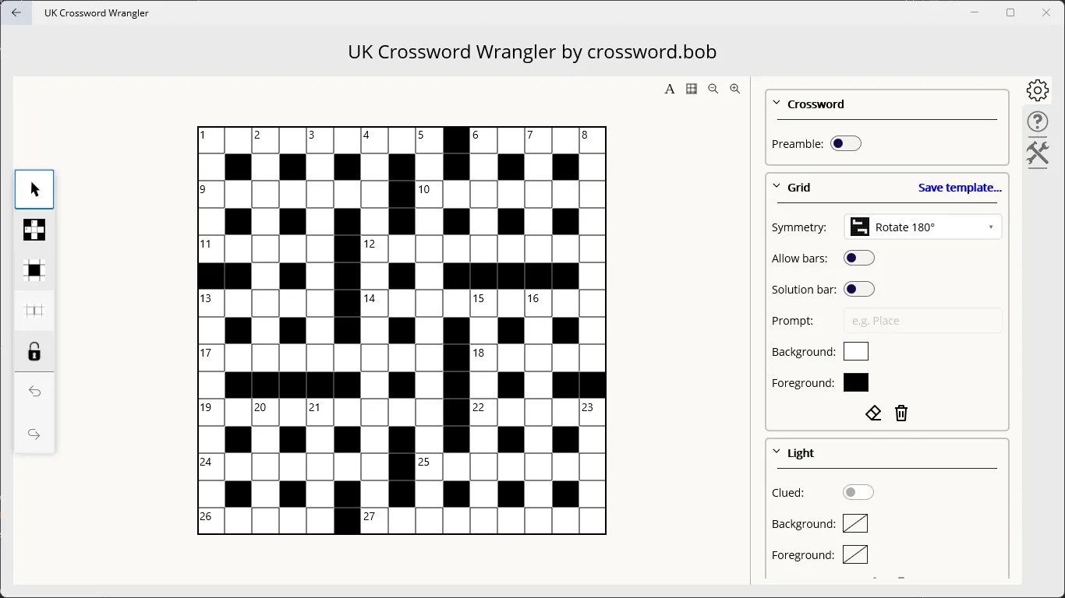This screenshot has width=1065, height=598.
Task: Erase grid contents with eraser icon
Action: (873, 413)
